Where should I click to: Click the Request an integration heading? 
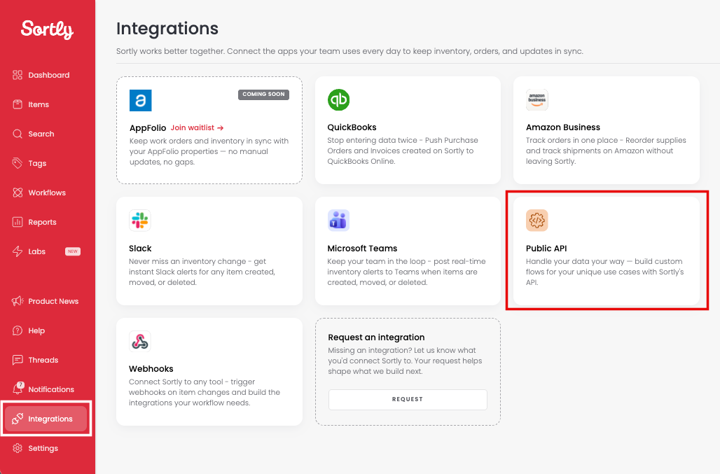376,337
